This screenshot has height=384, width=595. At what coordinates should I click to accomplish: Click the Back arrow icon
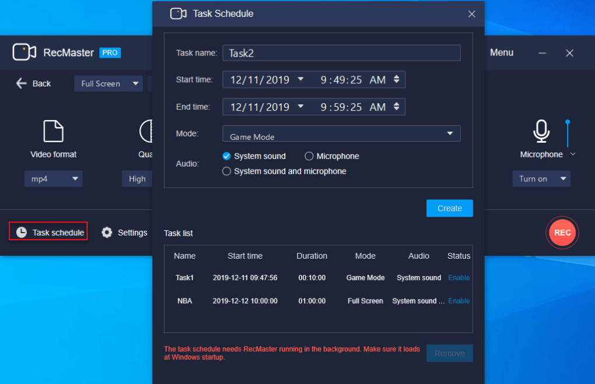pos(22,83)
